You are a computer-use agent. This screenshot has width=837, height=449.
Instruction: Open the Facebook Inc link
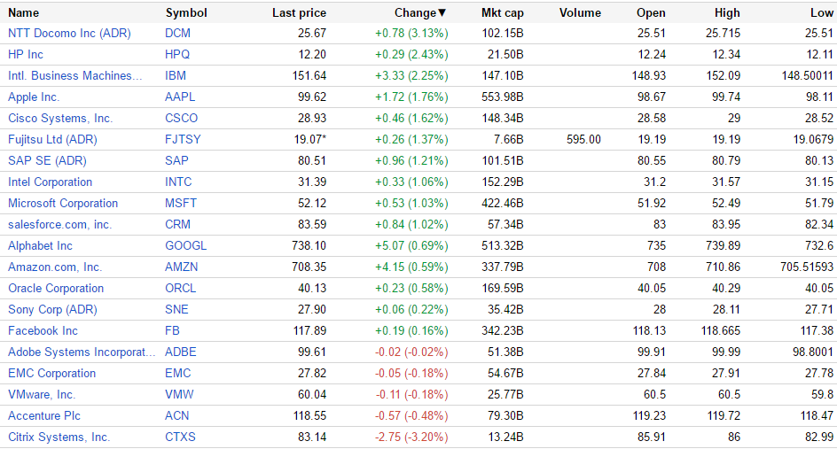click(x=43, y=330)
